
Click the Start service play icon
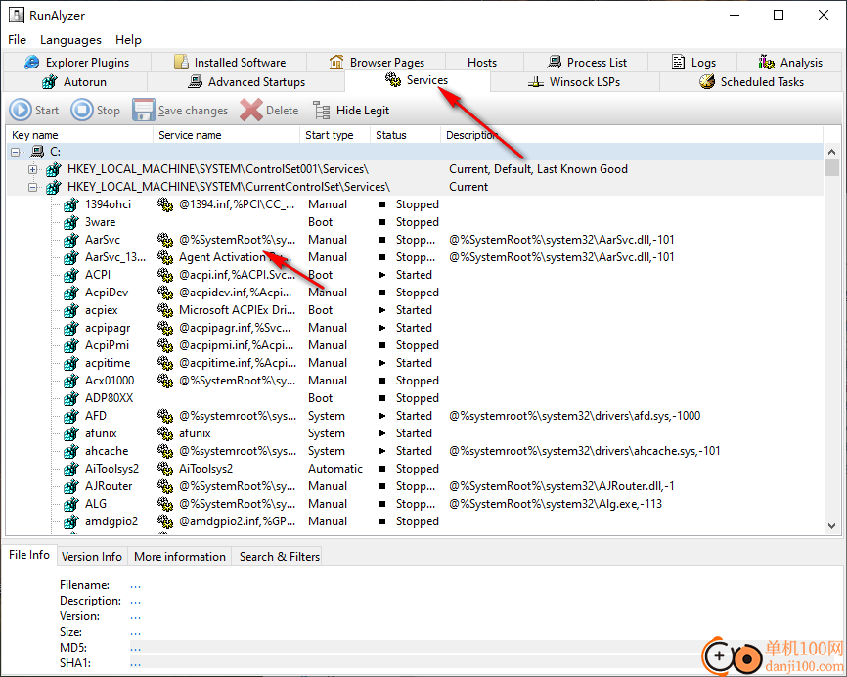(x=21, y=111)
